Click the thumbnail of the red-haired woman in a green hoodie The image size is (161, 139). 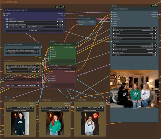(x=55, y=124)
